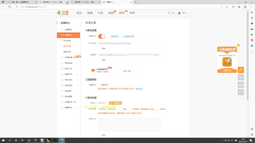Click the 房间公告 announcement text area
This screenshot has width=255, height=143.
(129, 124)
